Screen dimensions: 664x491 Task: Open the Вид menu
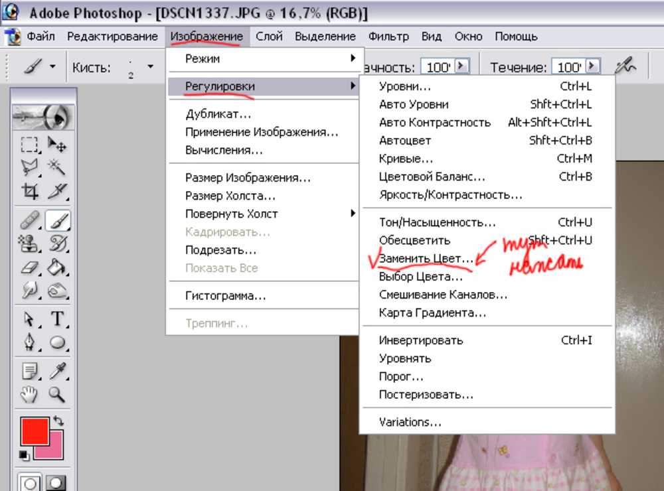(x=432, y=36)
